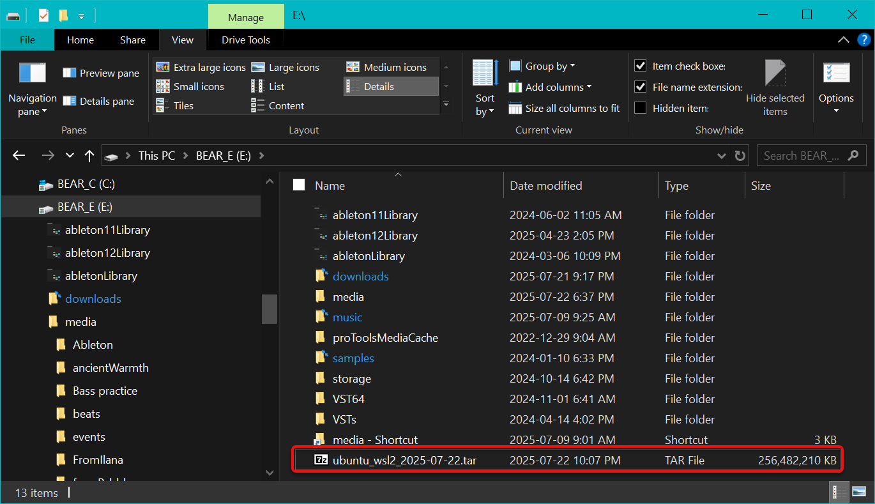Screen dimensions: 875x504
Task: Open the downloads folder
Action: click(x=361, y=276)
